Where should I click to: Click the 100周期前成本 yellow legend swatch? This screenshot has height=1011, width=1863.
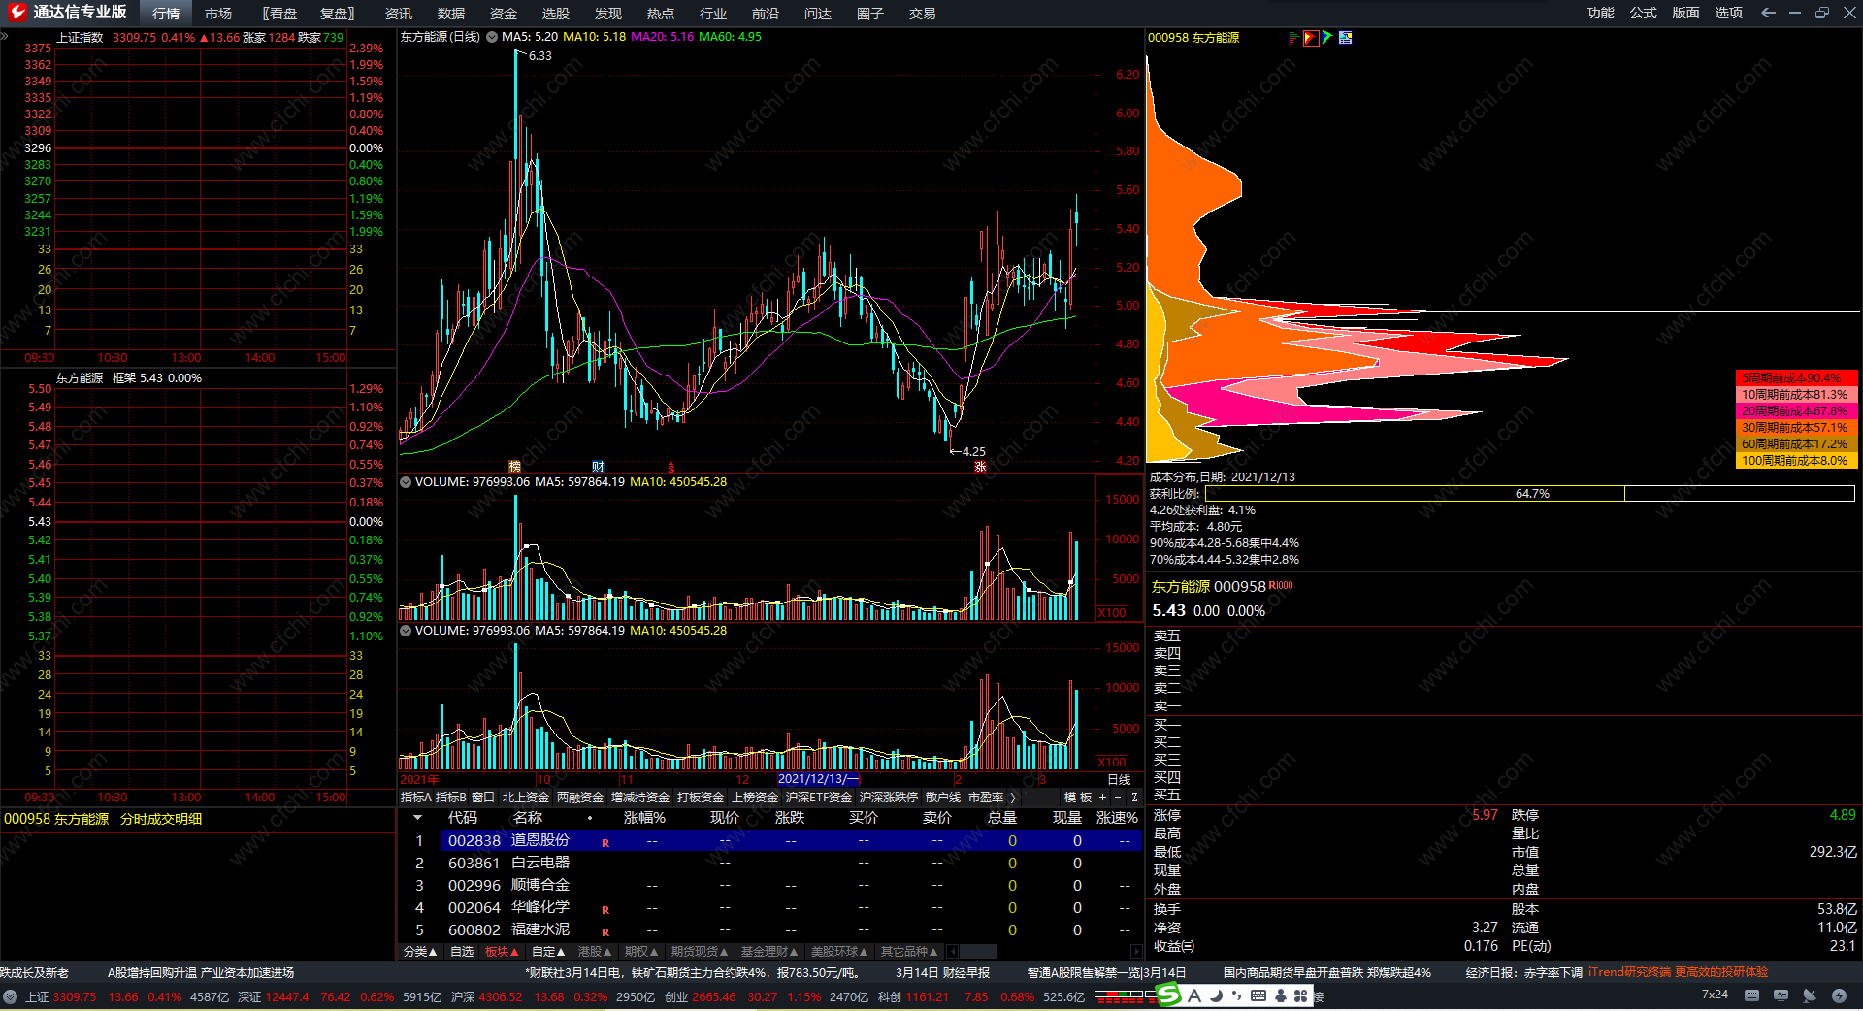point(1796,461)
